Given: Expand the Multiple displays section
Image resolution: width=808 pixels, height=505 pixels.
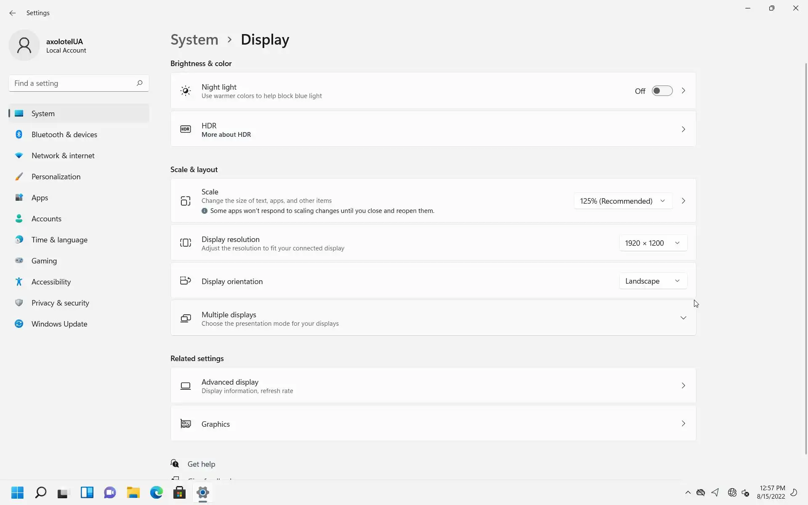Looking at the screenshot, I should click(683, 318).
